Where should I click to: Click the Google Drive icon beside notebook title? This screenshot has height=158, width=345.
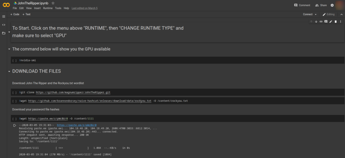(15, 3)
